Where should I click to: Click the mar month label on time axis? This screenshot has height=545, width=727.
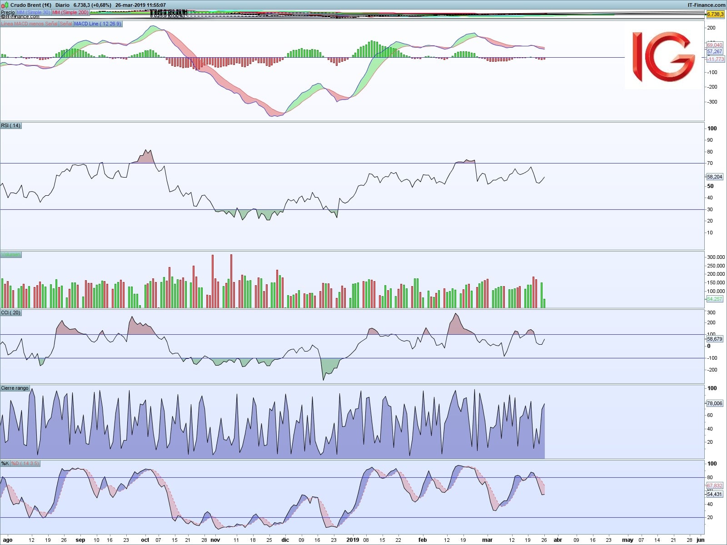pos(487,540)
